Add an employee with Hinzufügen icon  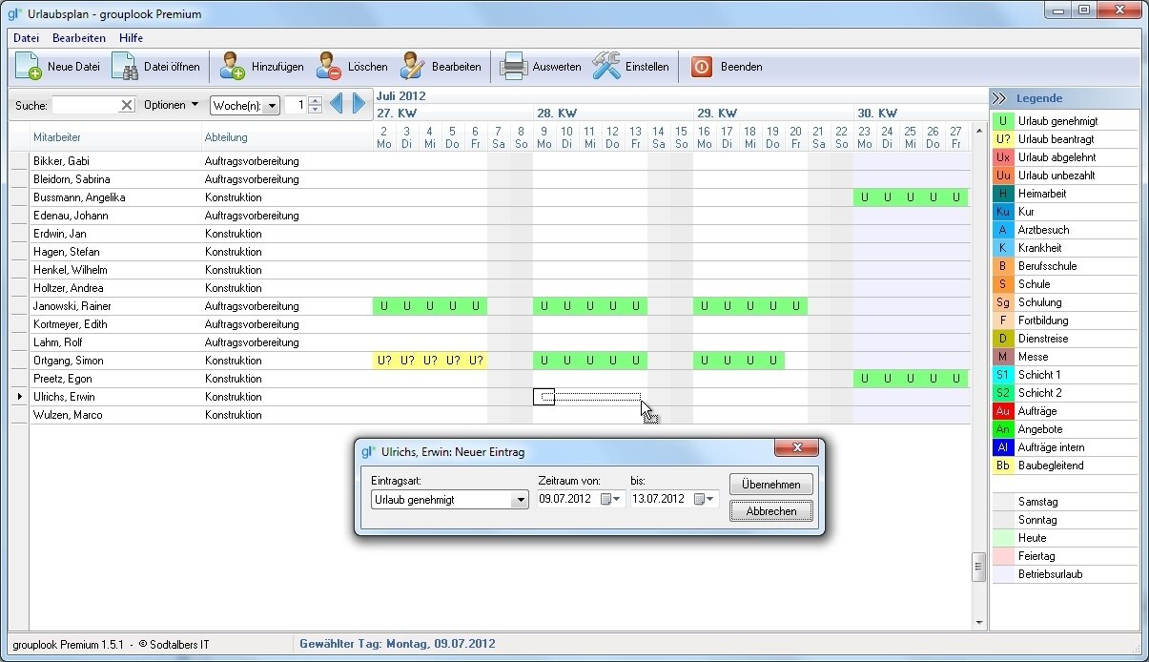pyautogui.click(x=233, y=67)
